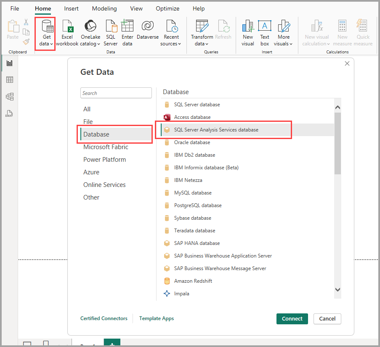The width and height of the screenshot is (380, 347).
Task: Select the Database category
Action: coord(116,134)
